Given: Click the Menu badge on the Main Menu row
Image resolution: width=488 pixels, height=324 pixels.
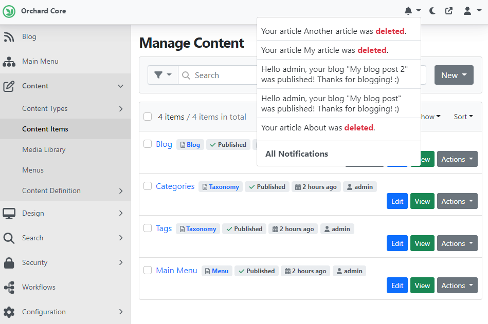Looking at the screenshot, I should click(x=217, y=271).
